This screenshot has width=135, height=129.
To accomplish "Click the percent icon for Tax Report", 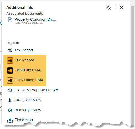I will point(10,50).
